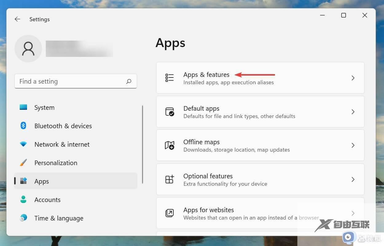384x246 pixels.
Task: Click the search magnifier icon
Action: pyautogui.click(x=129, y=81)
